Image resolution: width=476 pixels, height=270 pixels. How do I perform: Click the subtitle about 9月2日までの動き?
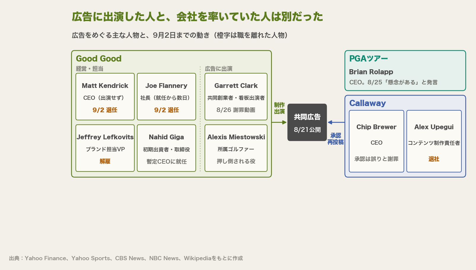[180, 35]
